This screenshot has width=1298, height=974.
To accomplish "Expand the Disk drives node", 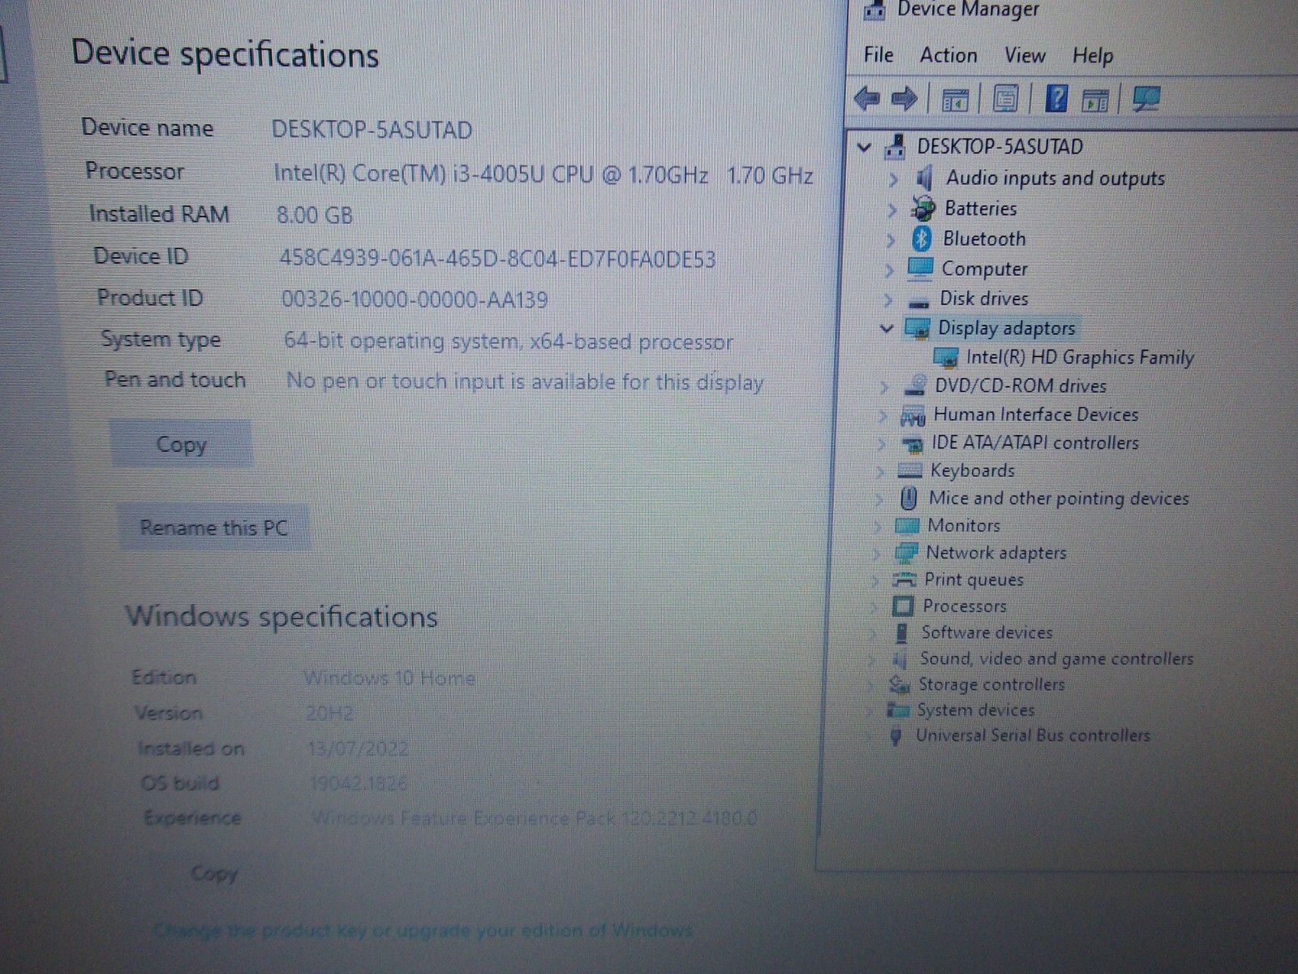I will coord(888,300).
